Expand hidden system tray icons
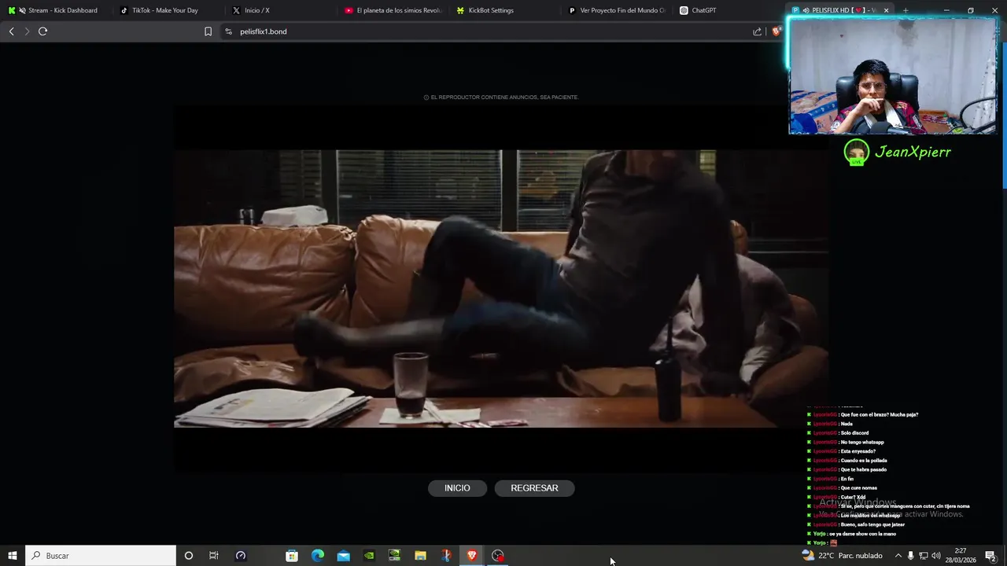Image resolution: width=1007 pixels, height=566 pixels. pos(898,556)
